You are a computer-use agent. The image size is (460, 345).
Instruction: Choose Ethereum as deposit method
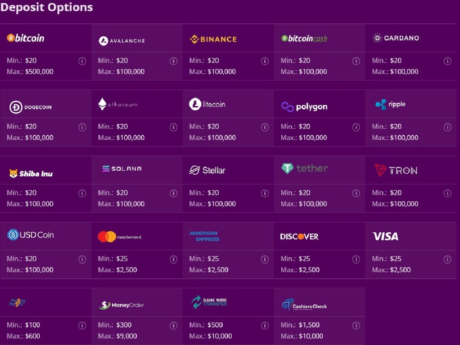coord(118,104)
